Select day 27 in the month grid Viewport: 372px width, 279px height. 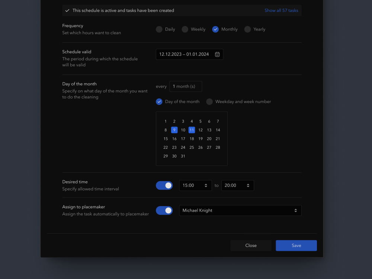209,147
